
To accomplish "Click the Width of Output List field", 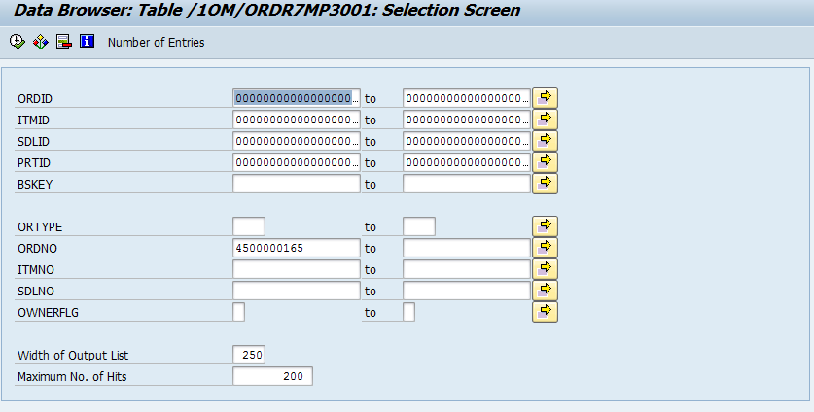I will click(249, 355).
